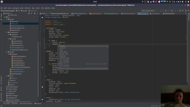Click the Git commit checkmark icon

pyautogui.click(x=178, y=11)
